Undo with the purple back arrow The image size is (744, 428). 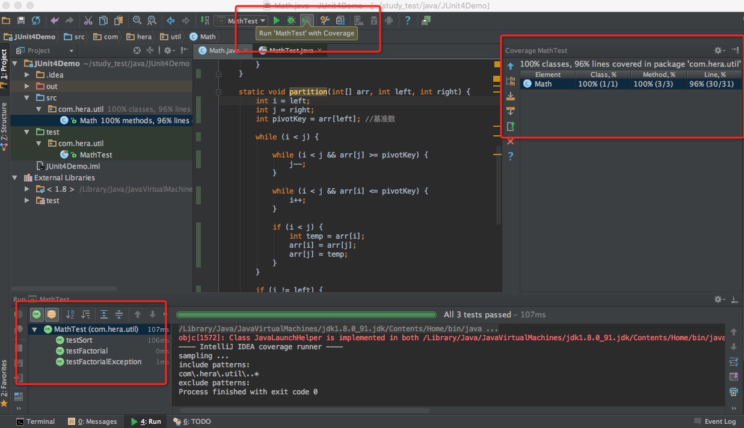coord(55,20)
